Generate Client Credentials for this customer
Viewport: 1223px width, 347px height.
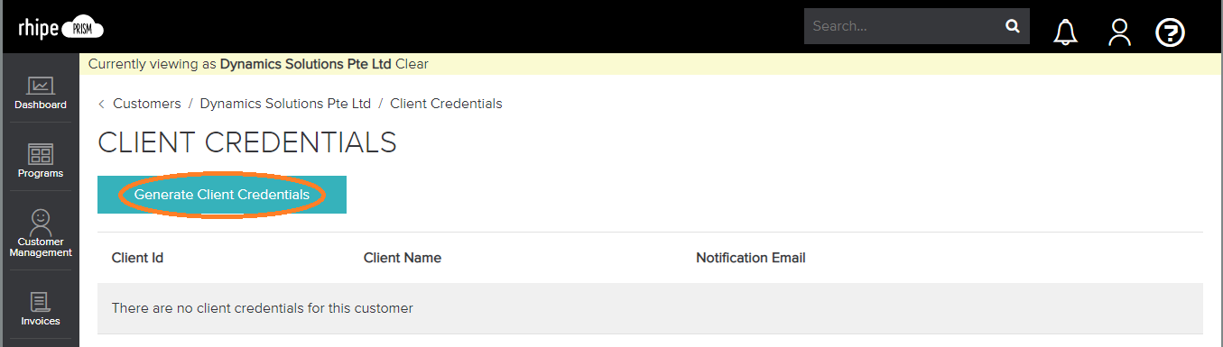coord(222,195)
